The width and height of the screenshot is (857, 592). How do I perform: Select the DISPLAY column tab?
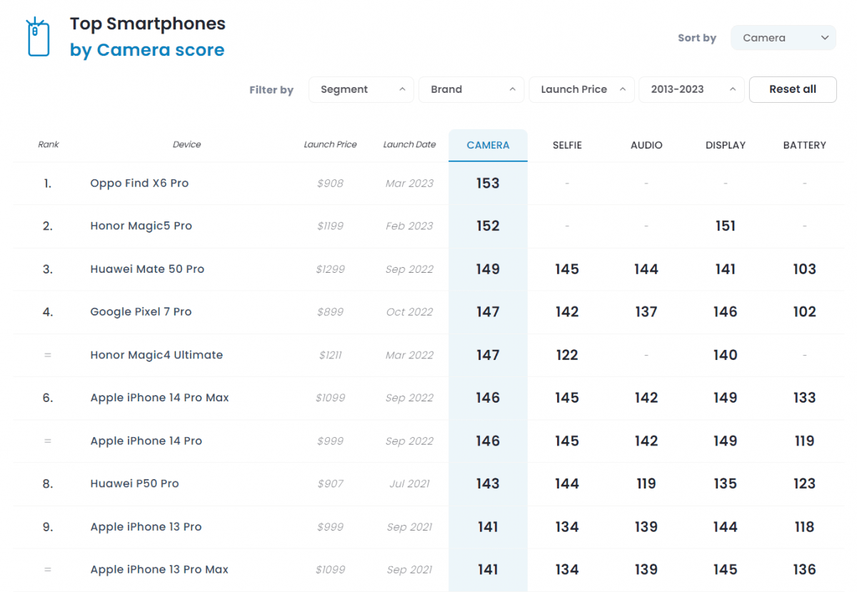(x=726, y=145)
